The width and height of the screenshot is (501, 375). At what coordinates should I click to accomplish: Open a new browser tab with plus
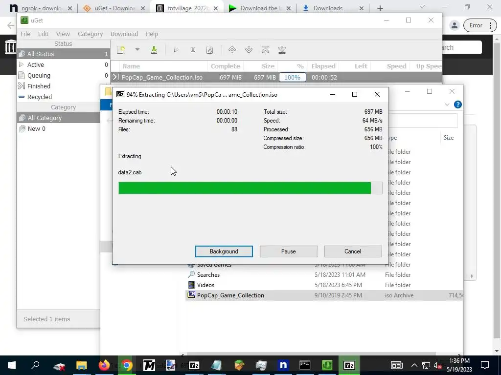coord(380,8)
